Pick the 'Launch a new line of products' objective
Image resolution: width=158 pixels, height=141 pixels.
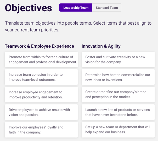click(x=118, y=112)
